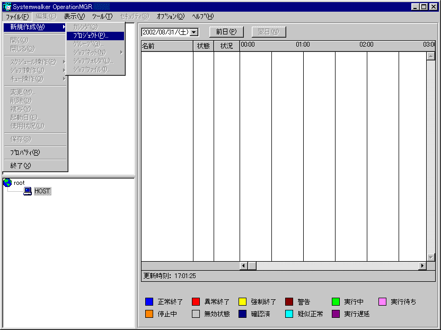Click the HOST computer icon
The height and width of the screenshot is (330, 441).
[27, 191]
